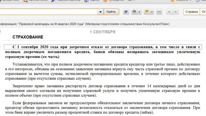Open the search field history dropdown arrow
The image size is (206, 116).
point(100,12)
